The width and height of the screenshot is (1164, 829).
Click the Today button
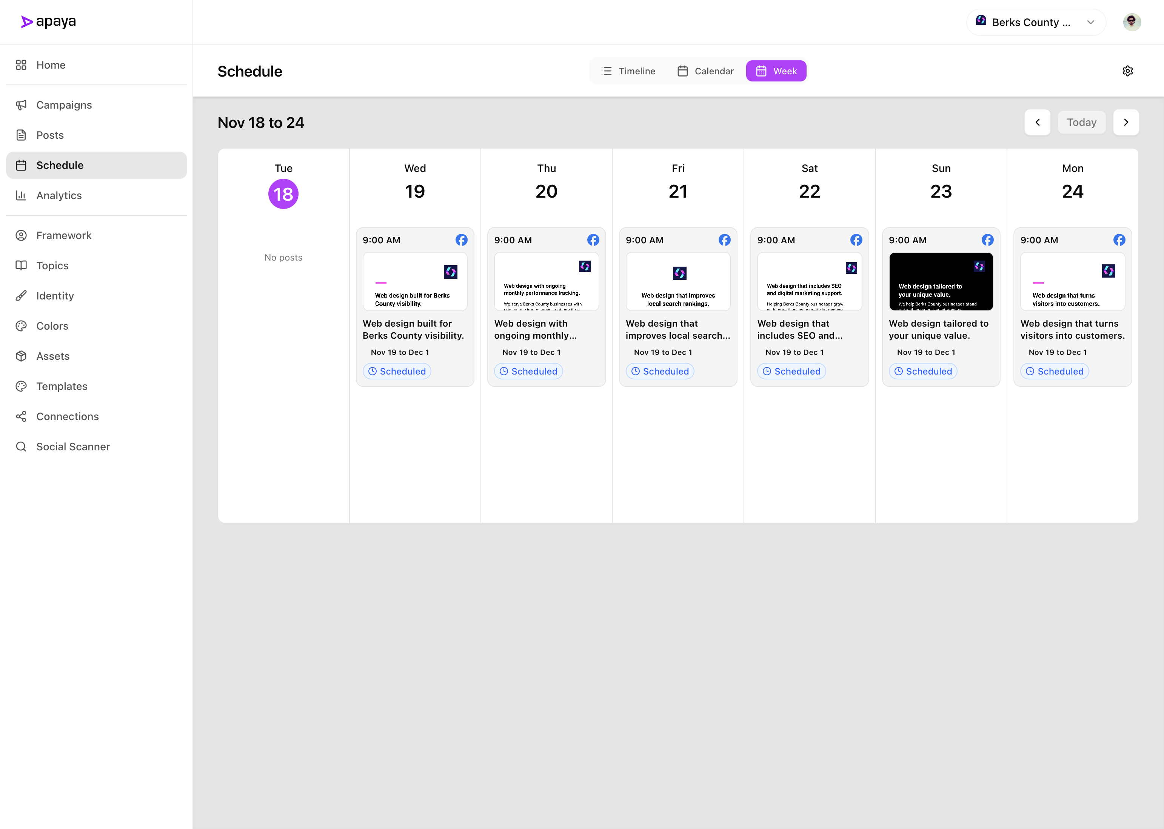coord(1082,122)
